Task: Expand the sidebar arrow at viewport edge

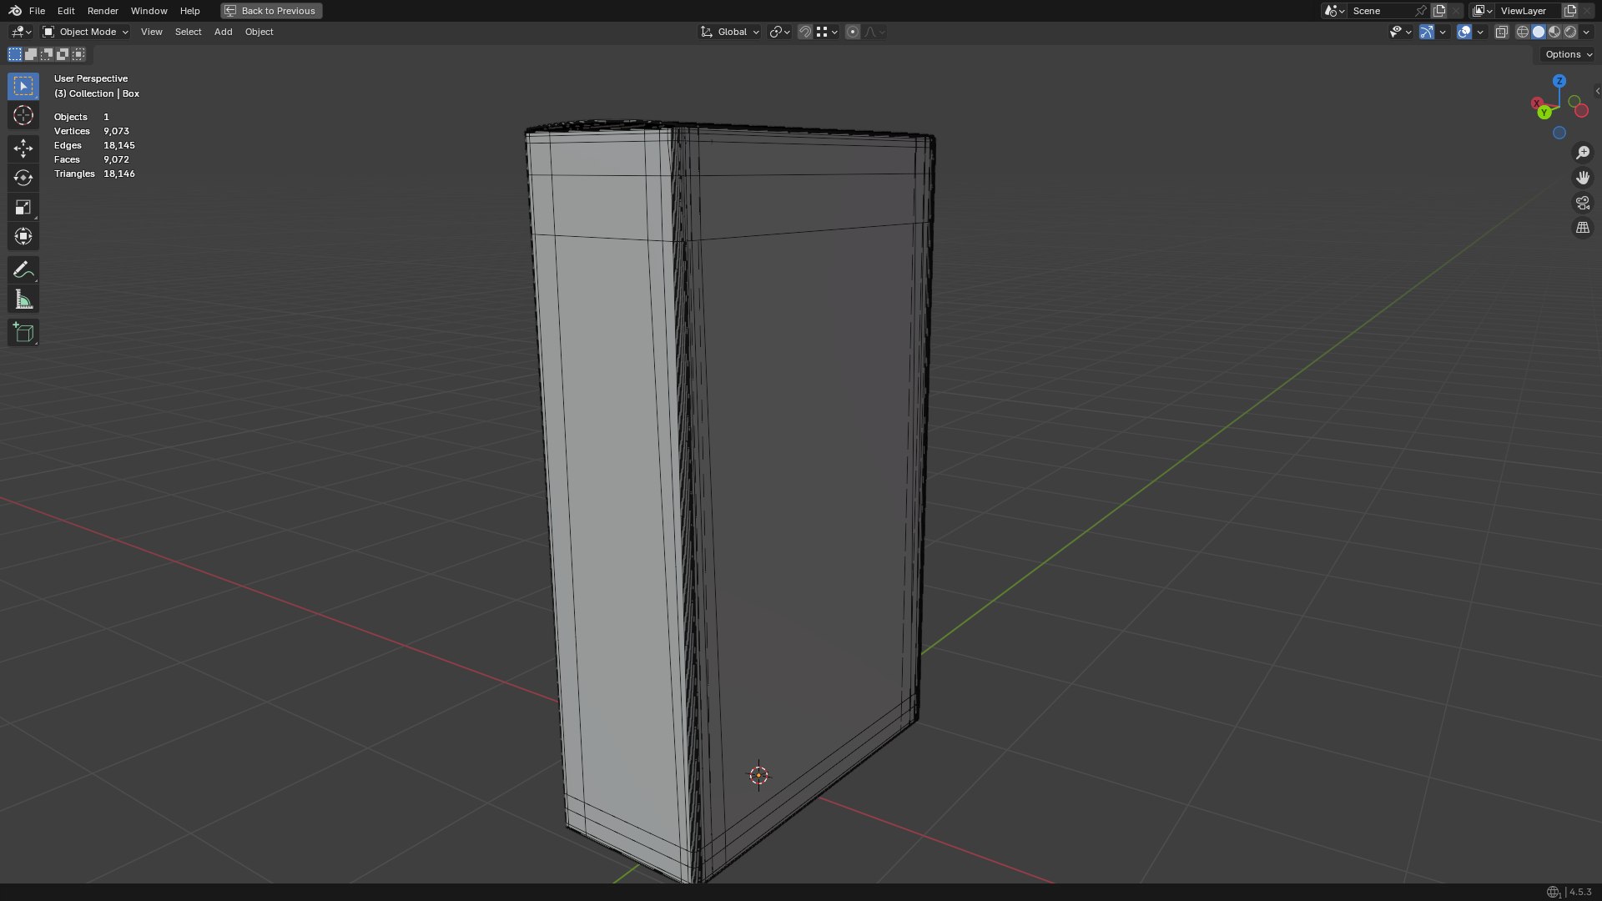Action: [x=1597, y=91]
